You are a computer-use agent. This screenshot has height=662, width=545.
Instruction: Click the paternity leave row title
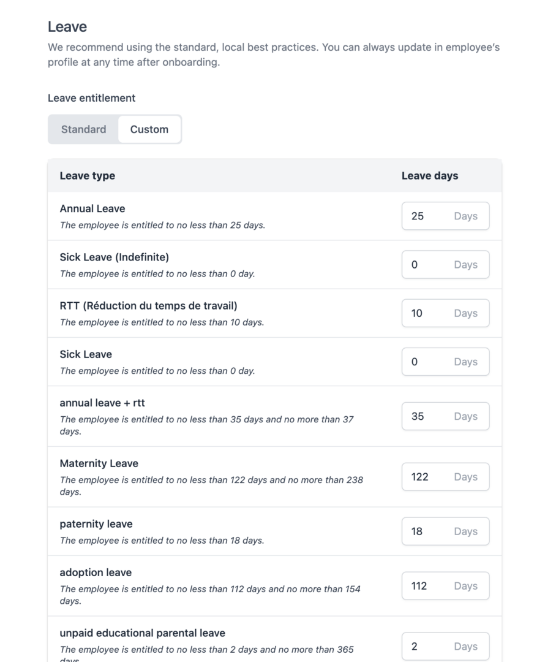pos(96,524)
